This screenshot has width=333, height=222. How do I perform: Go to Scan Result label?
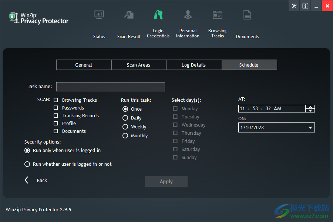click(x=129, y=37)
